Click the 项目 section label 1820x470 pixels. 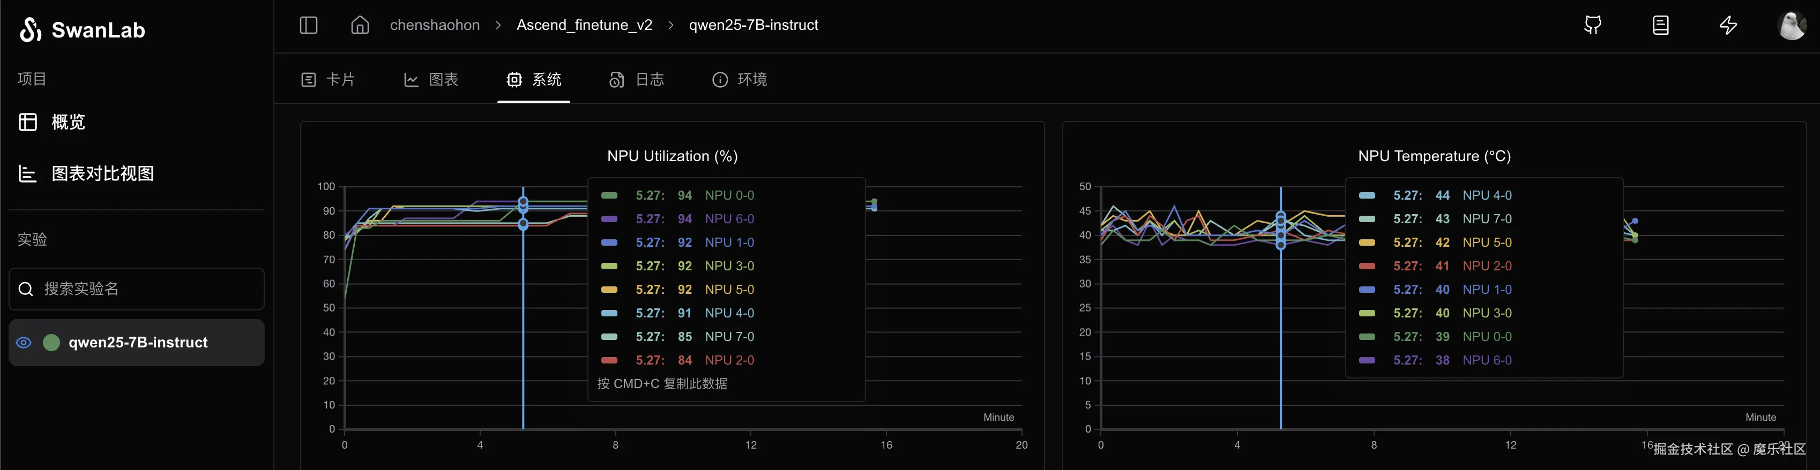[32, 79]
